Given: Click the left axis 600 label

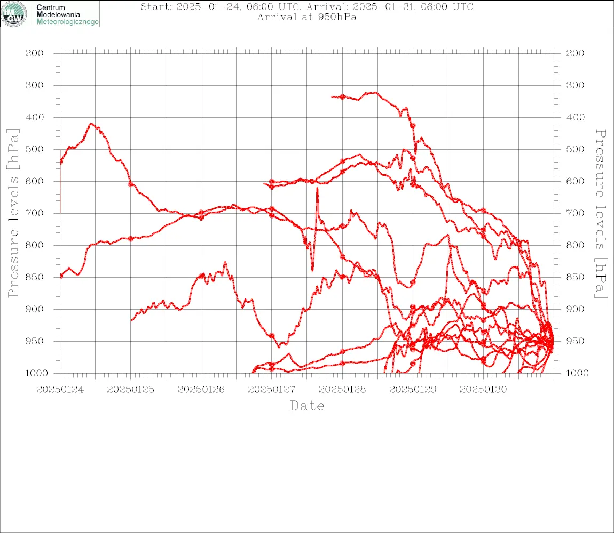Looking at the screenshot, I should click(x=35, y=181).
